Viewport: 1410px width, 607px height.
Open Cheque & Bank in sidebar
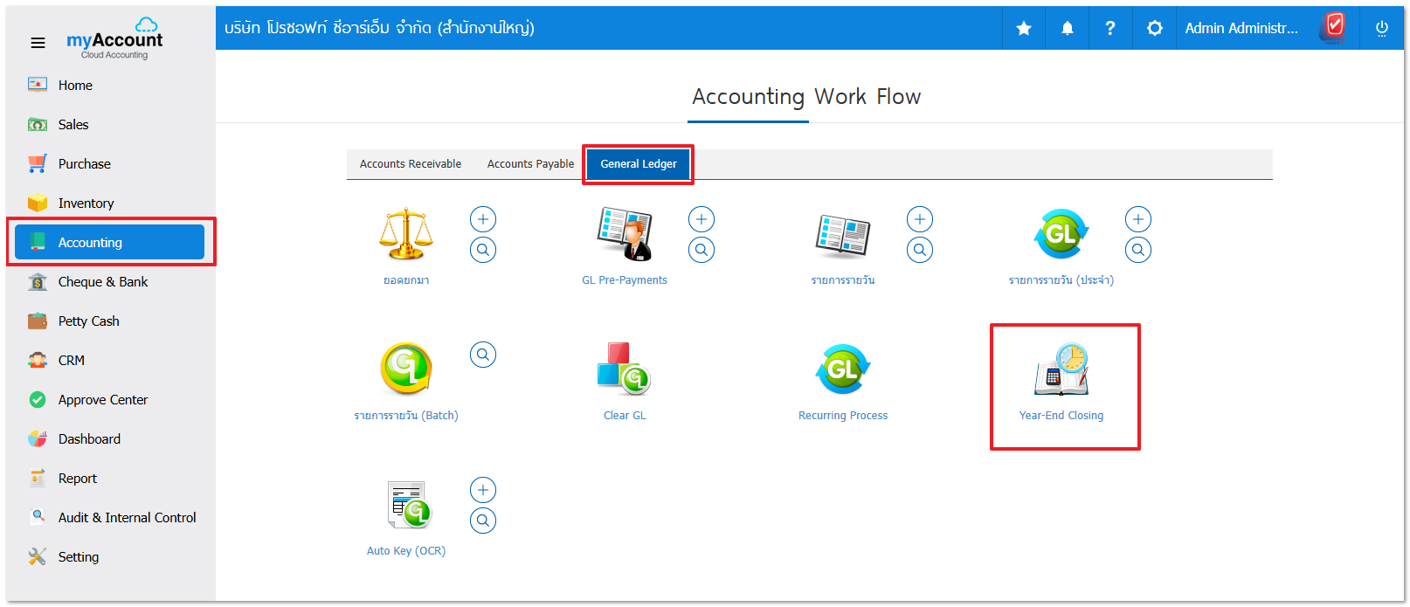102,282
